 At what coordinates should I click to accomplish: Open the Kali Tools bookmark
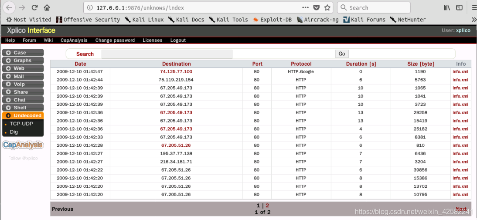tap(228, 20)
